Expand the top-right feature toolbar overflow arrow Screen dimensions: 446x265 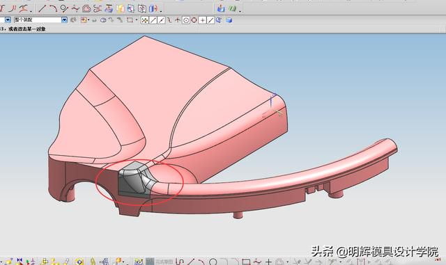240,11
